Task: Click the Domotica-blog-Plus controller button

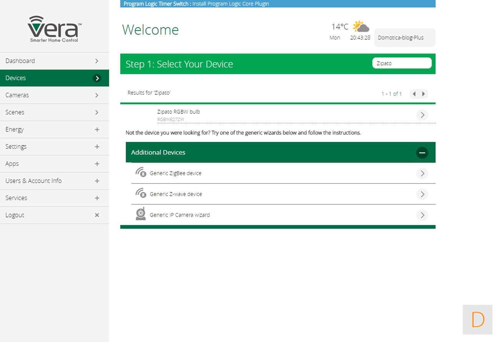Action: click(x=404, y=38)
